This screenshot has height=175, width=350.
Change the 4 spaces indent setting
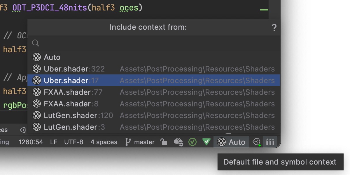104,142
